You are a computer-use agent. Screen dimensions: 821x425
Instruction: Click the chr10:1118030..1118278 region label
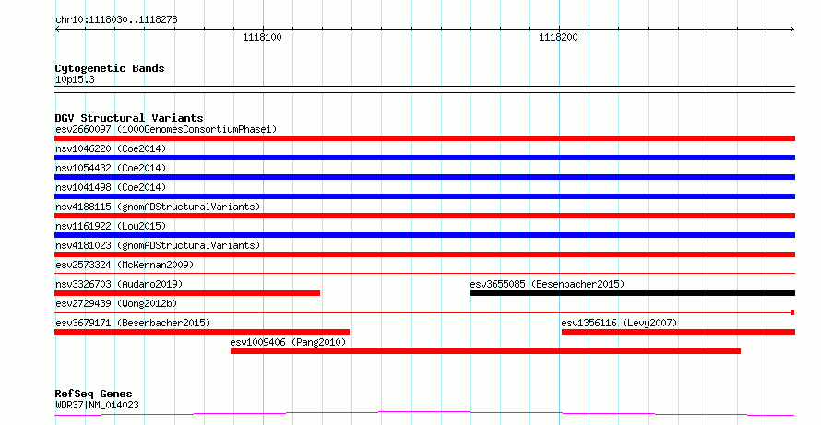coord(116,20)
